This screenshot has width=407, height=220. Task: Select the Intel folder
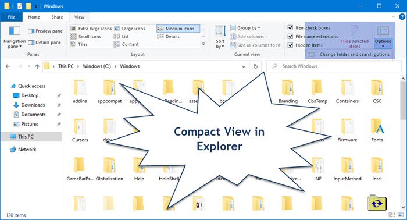[x=377, y=169]
